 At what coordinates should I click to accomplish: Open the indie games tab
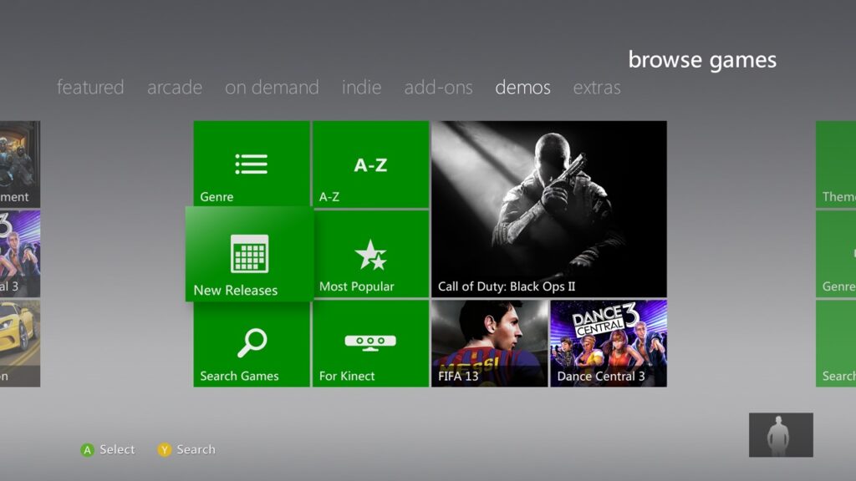(x=360, y=87)
